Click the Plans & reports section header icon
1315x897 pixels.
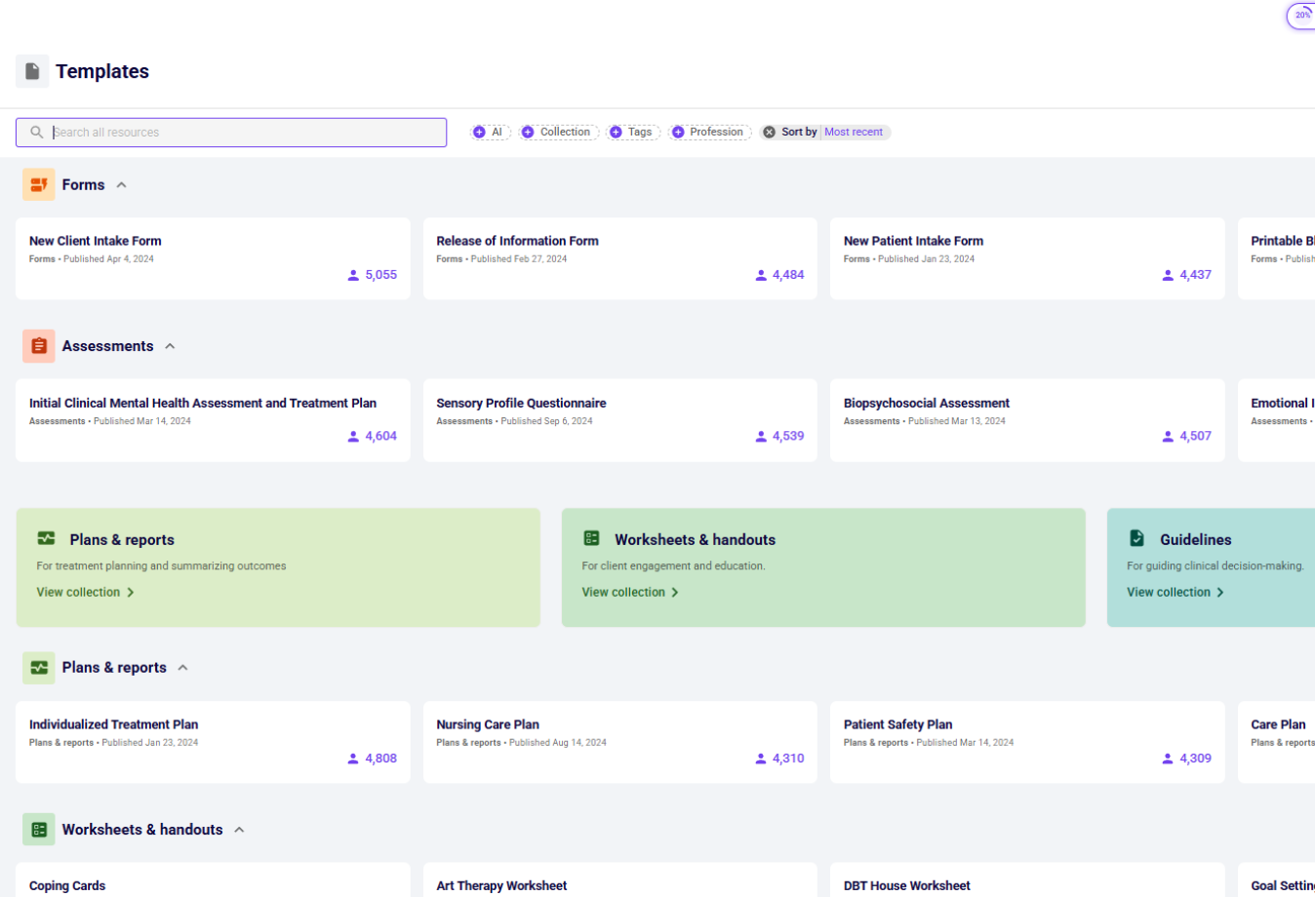39,668
